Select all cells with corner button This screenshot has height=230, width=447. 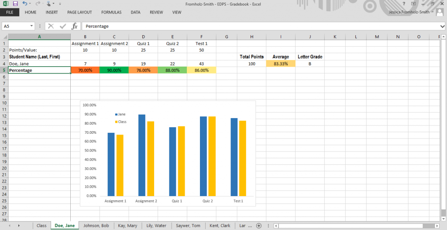[4, 37]
